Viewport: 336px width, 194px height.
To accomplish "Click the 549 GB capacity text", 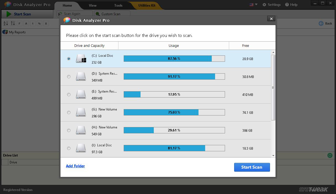I will click(x=97, y=134).
